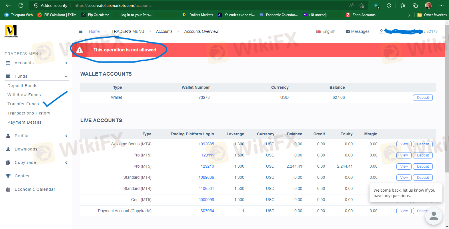Click the user profile icon in header
This screenshot has height=229, width=449.
(381, 31)
